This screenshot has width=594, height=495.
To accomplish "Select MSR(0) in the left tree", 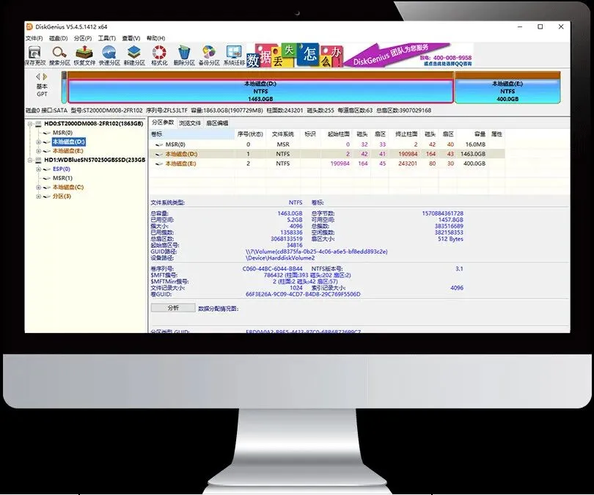I will coord(62,133).
